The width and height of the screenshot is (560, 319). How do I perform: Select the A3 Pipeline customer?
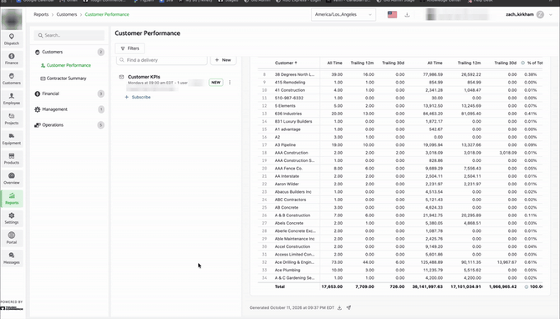(285, 144)
